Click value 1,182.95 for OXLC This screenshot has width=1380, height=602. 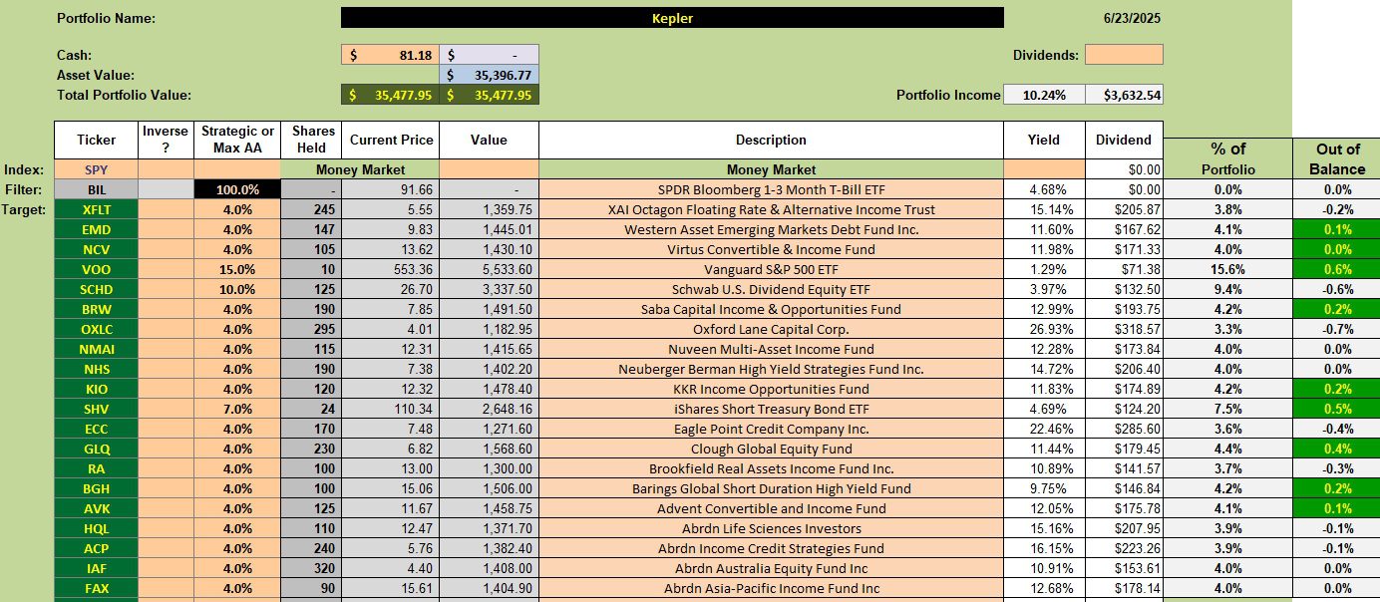tap(489, 329)
